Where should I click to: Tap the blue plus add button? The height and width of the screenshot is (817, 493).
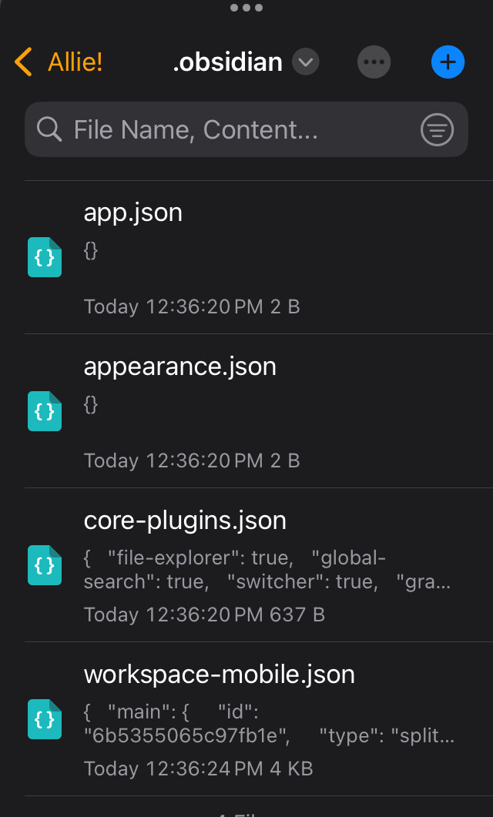coord(448,62)
